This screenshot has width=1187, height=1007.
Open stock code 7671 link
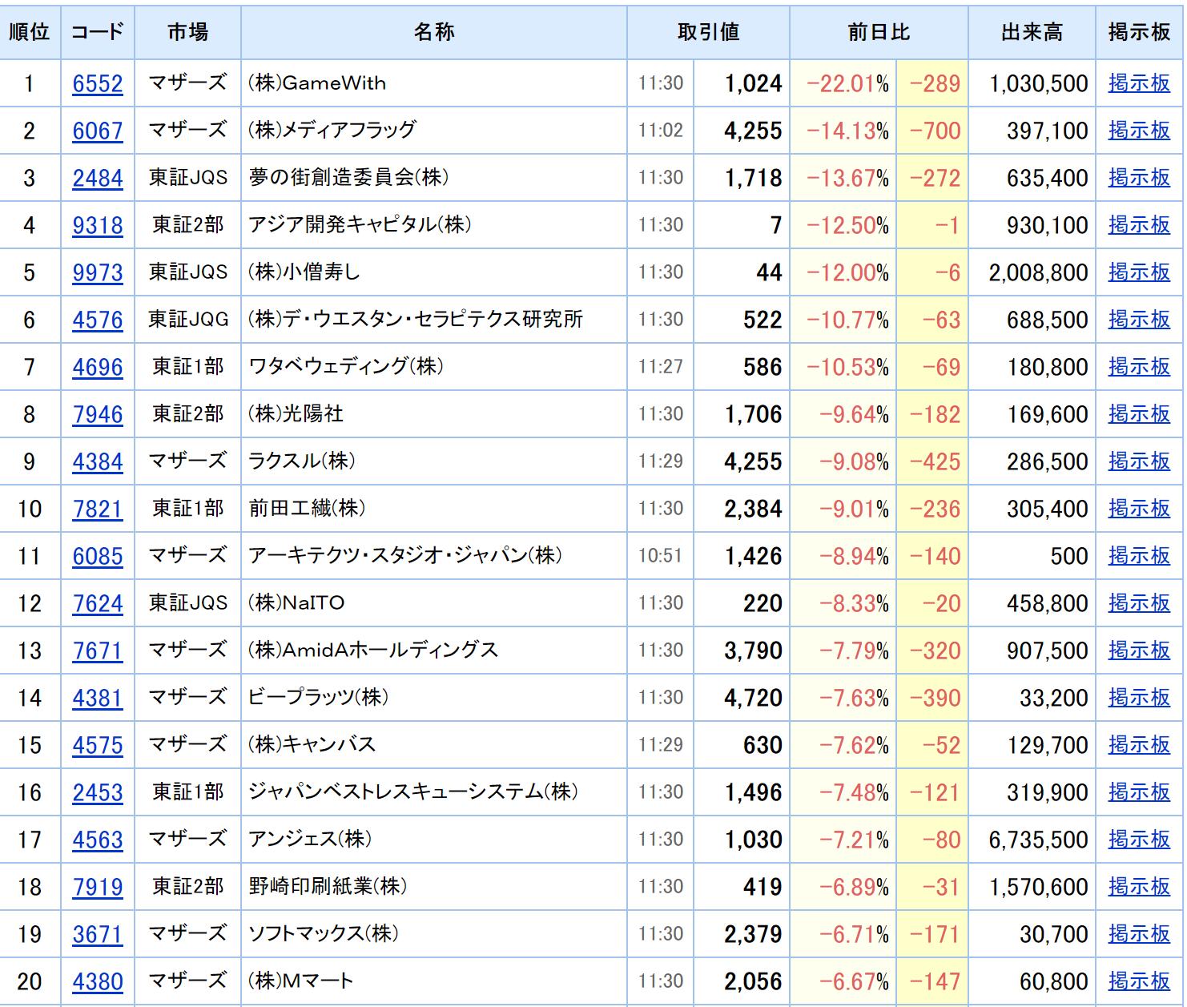pyautogui.click(x=98, y=651)
